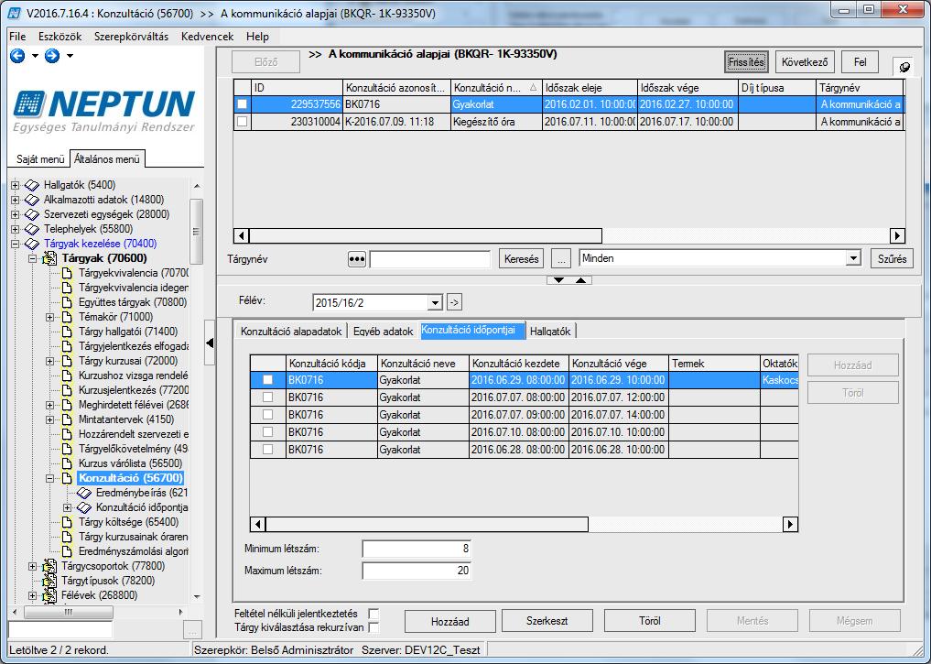Collapse the Tárgyak kezelése (70400) node
Screen dimensions: 931x664
tap(16, 245)
